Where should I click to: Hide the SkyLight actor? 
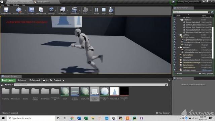pos(175,45)
